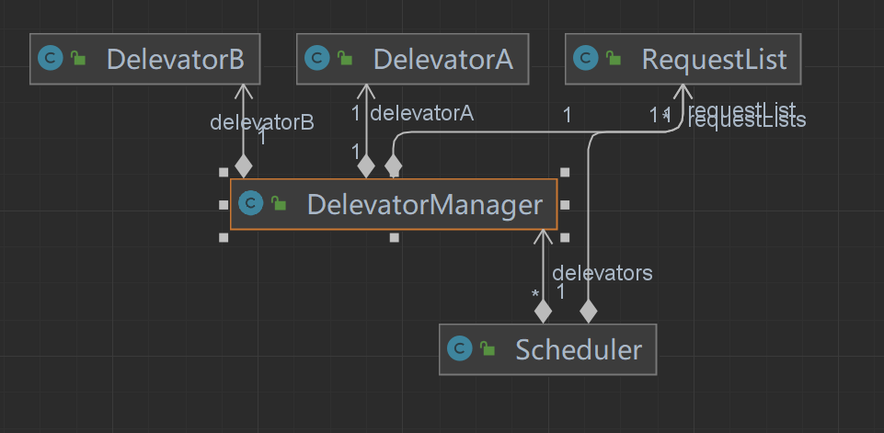The image size is (884, 433).
Task: Select the Scheduler class name
Action: click(x=578, y=350)
